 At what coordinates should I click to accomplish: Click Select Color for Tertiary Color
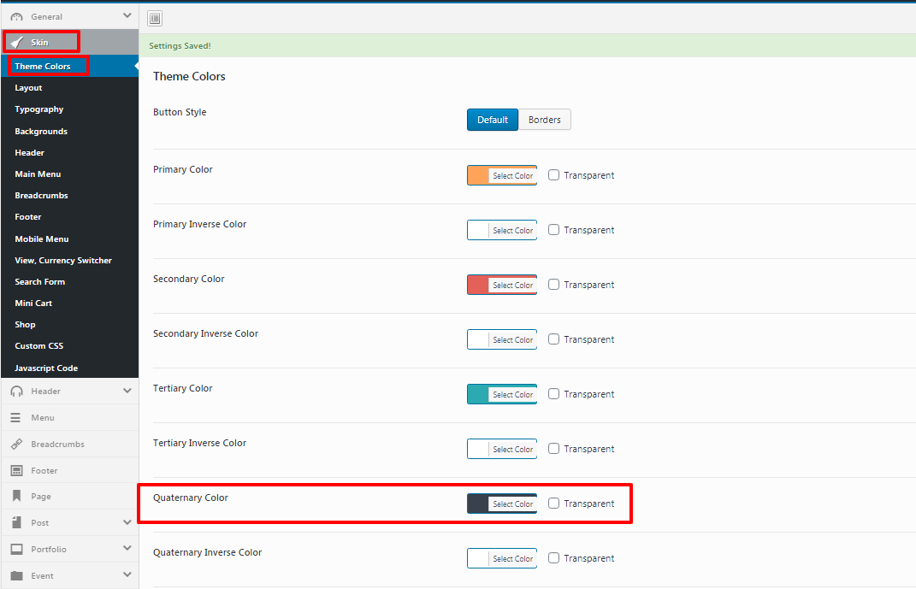coord(512,395)
